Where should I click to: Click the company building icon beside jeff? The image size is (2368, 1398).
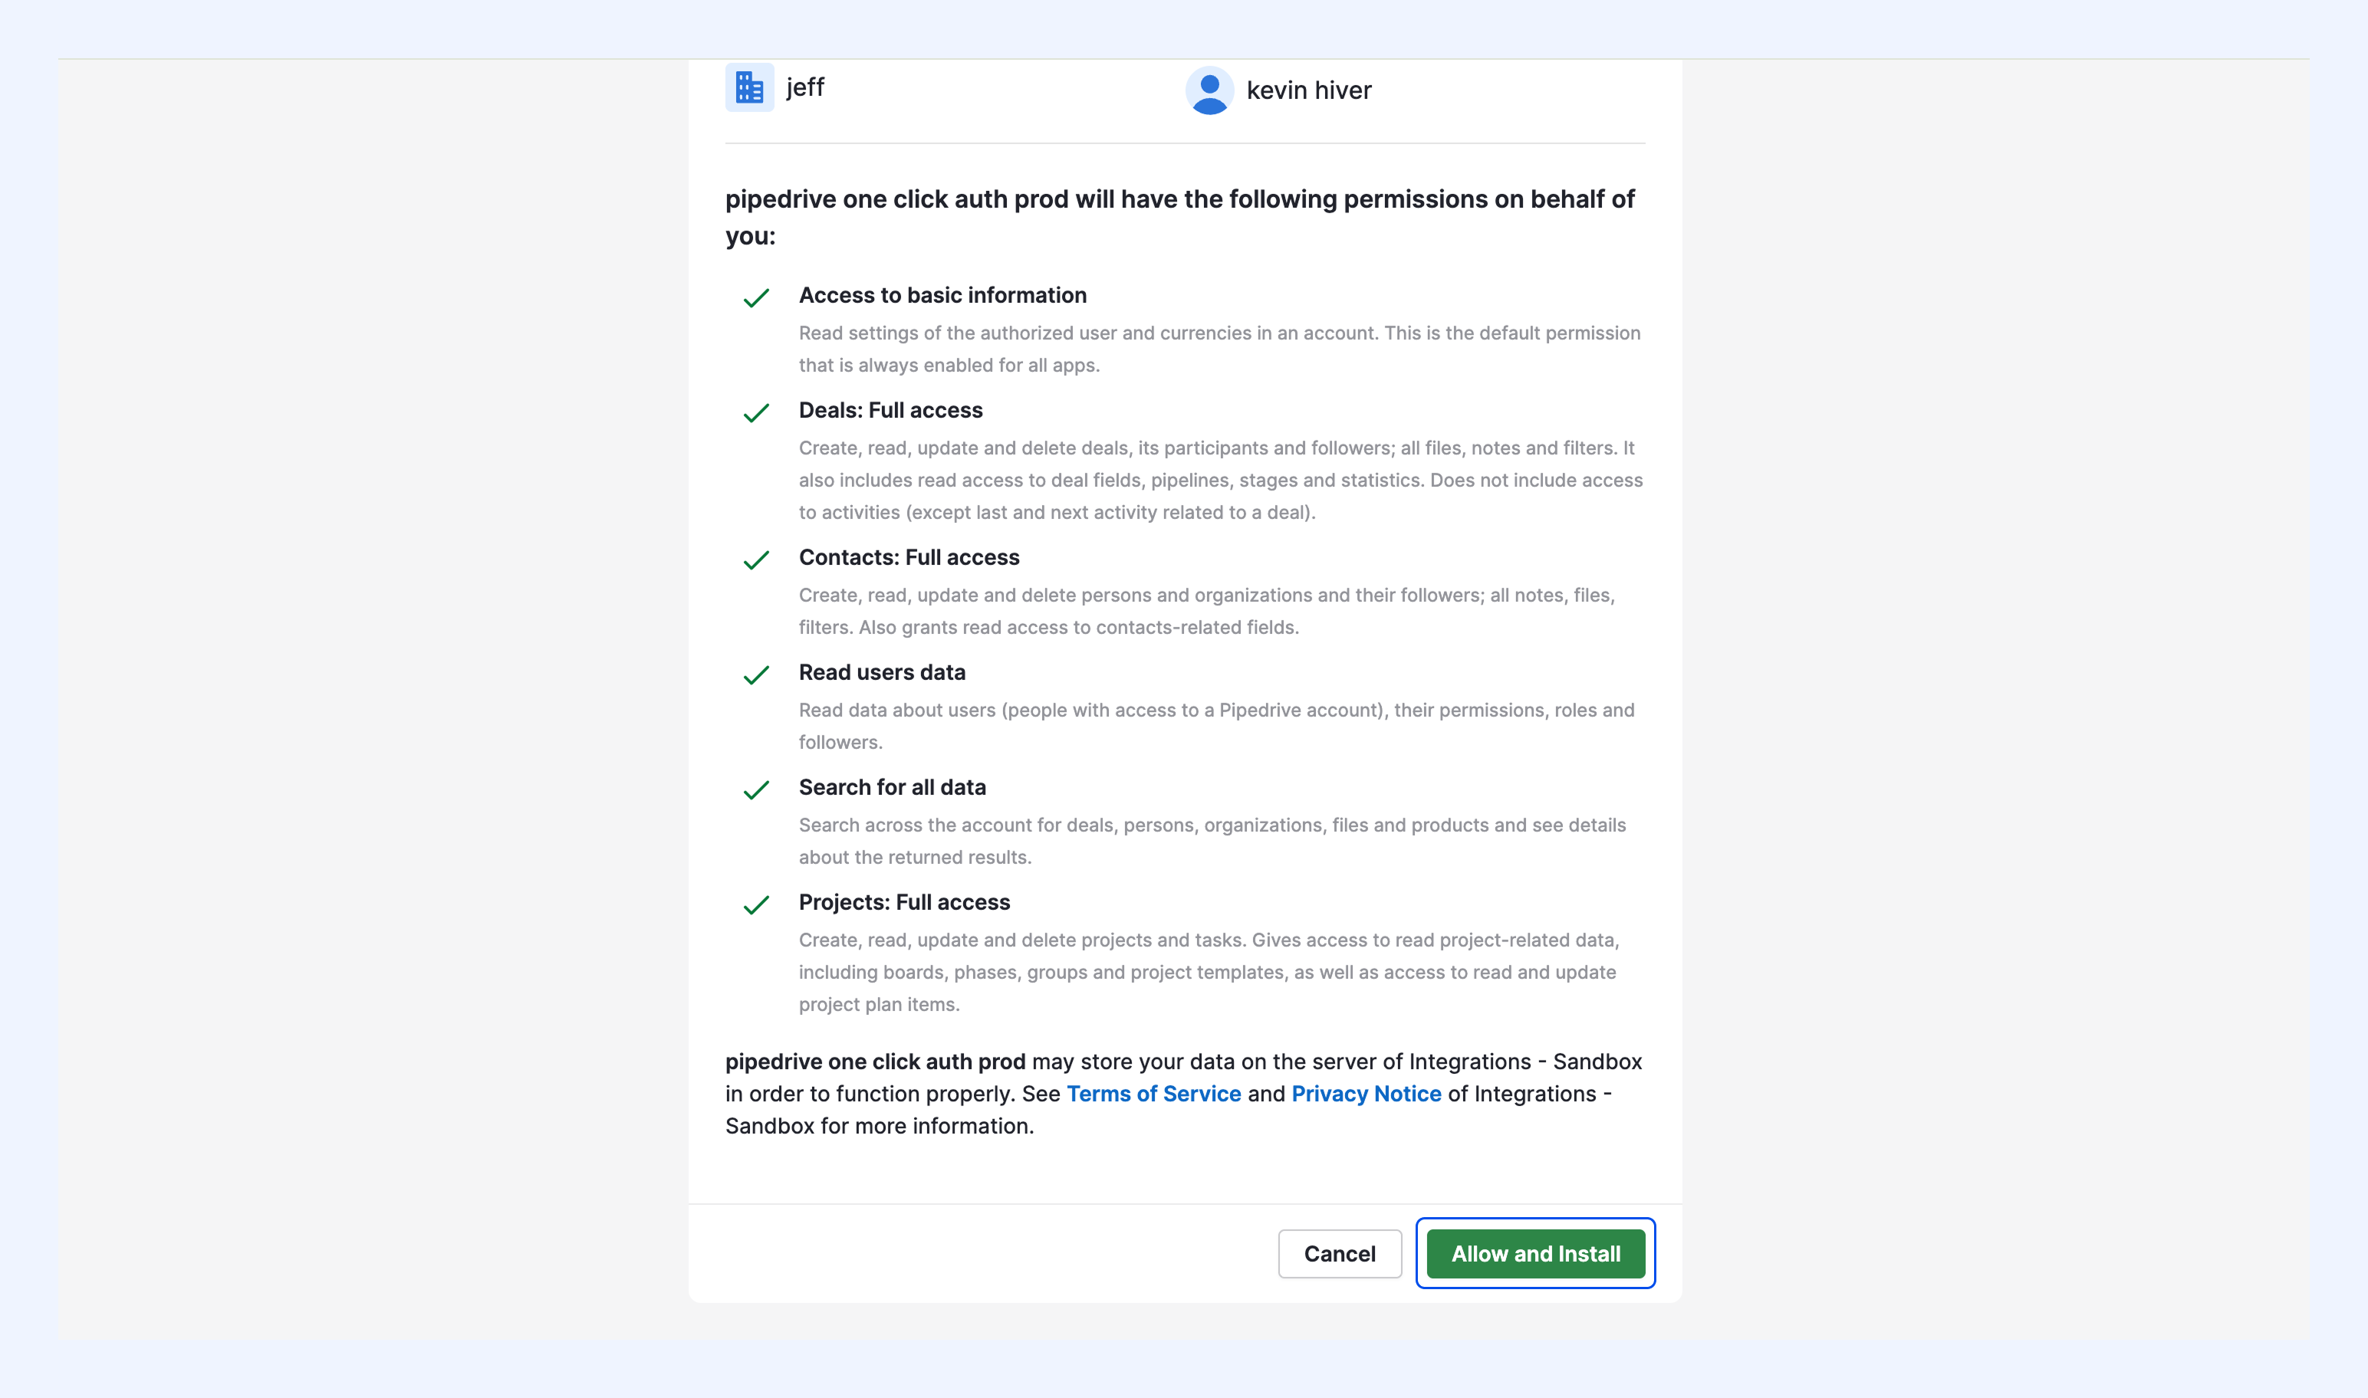[749, 87]
